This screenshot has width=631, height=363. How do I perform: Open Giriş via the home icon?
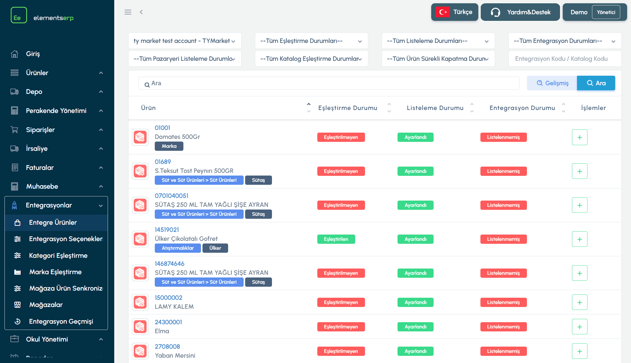click(x=14, y=54)
